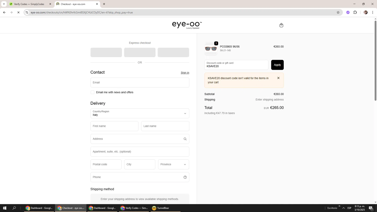Click 'Including €47.79 in taxes' text
Image resolution: width=377 pixels, height=212 pixels.
(219, 113)
